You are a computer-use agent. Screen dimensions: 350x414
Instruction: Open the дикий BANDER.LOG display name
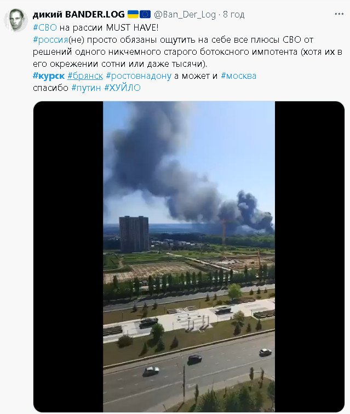pyautogui.click(x=78, y=14)
